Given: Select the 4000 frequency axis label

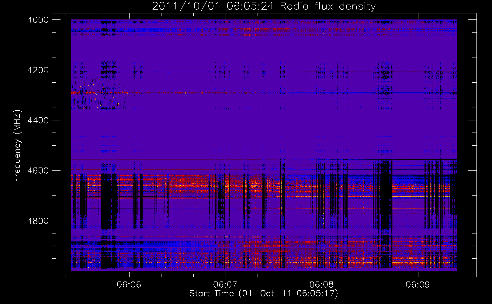Looking at the screenshot, I should tap(38, 20).
